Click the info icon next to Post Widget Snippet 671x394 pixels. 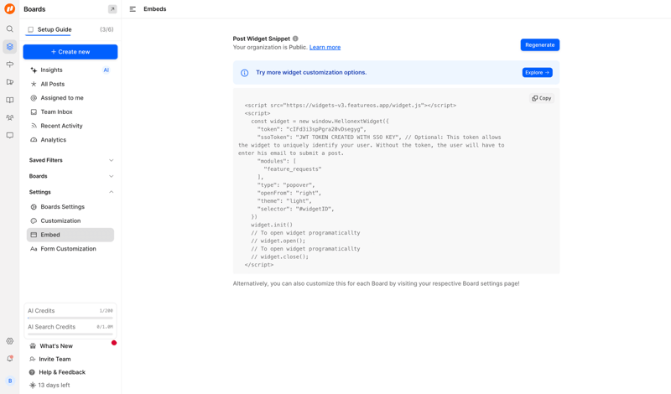pos(295,39)
